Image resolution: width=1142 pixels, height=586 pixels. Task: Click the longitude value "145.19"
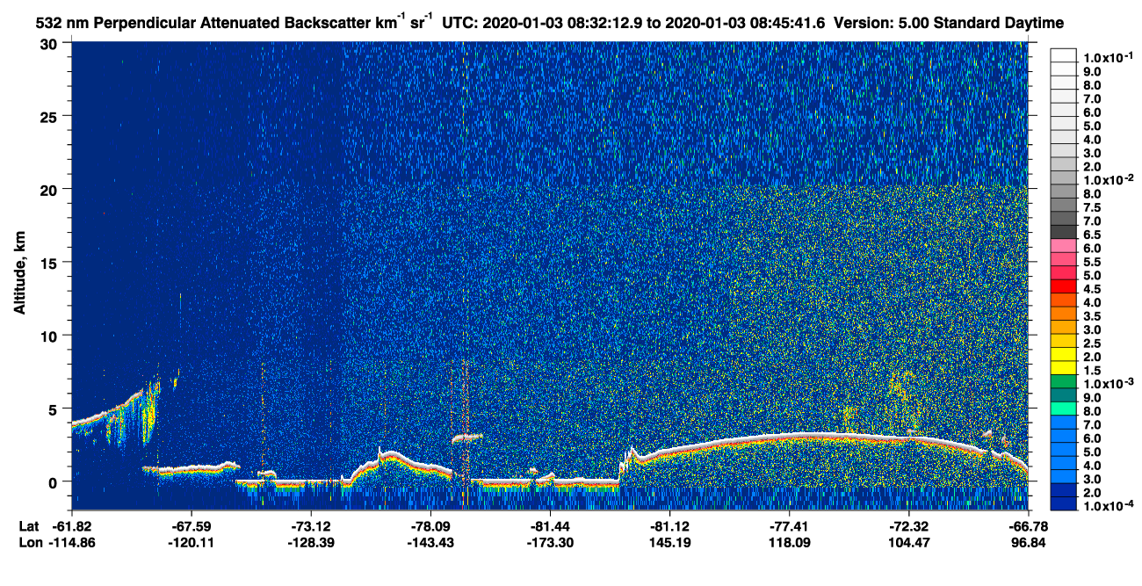click(x=669, y=542)
